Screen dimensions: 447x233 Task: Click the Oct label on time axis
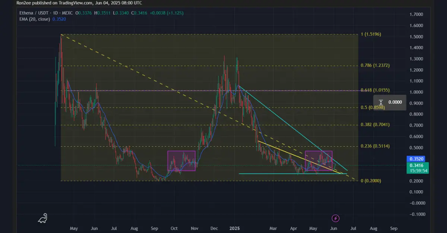(175, 228)
